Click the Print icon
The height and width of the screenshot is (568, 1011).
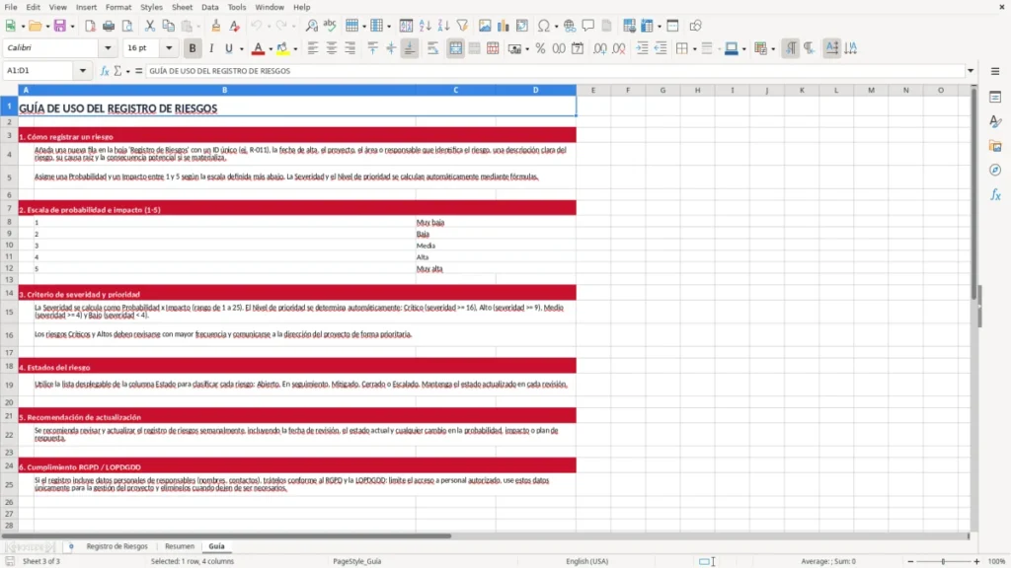109,26
